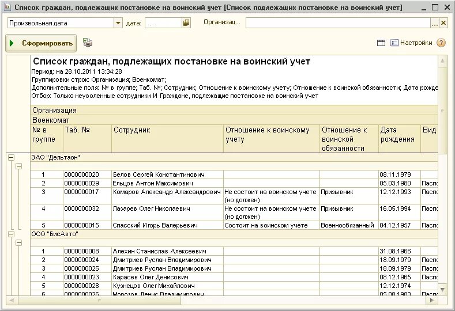455x311 pixels.
Task: Select cell Ельцов Антон Максимович
Action: click(167, 183)
